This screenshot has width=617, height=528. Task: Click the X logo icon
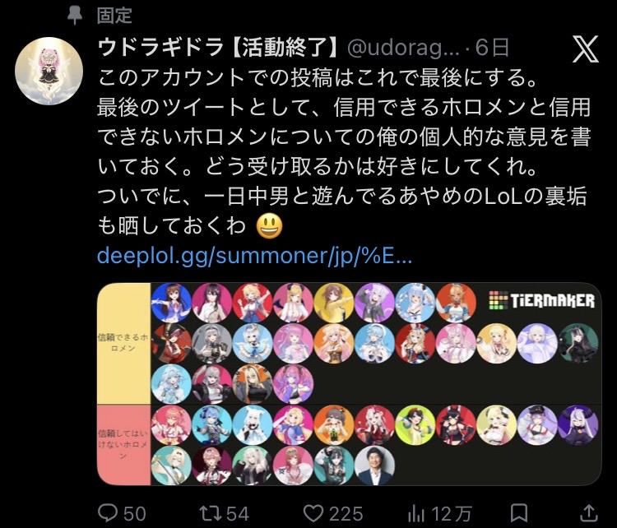coord(585,49)
